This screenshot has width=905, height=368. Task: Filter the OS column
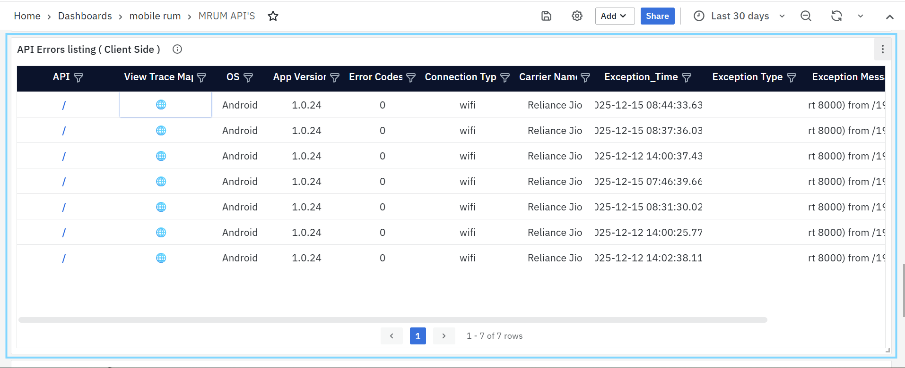[248, 78]
